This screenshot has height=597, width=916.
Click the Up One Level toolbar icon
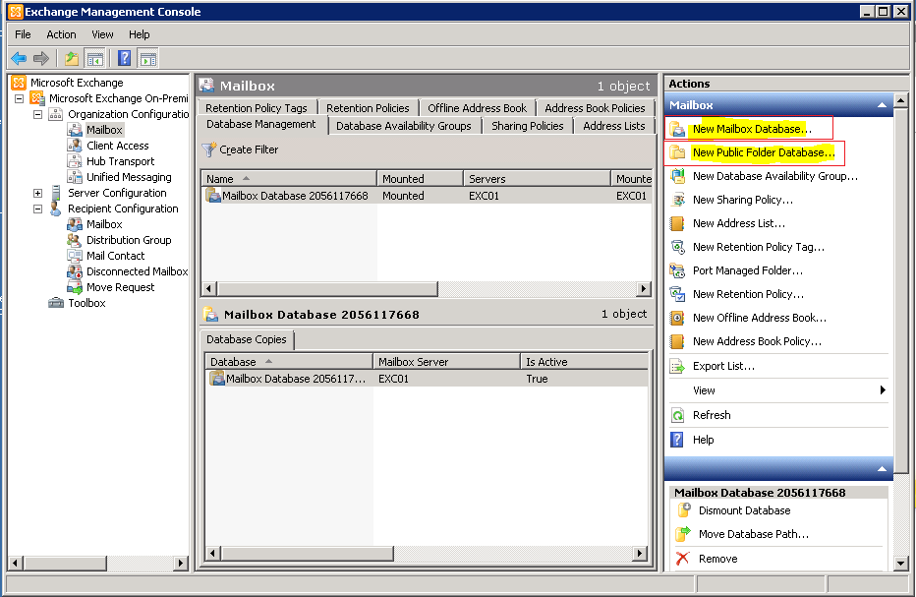pyautogui.click(x=72, y=58)
